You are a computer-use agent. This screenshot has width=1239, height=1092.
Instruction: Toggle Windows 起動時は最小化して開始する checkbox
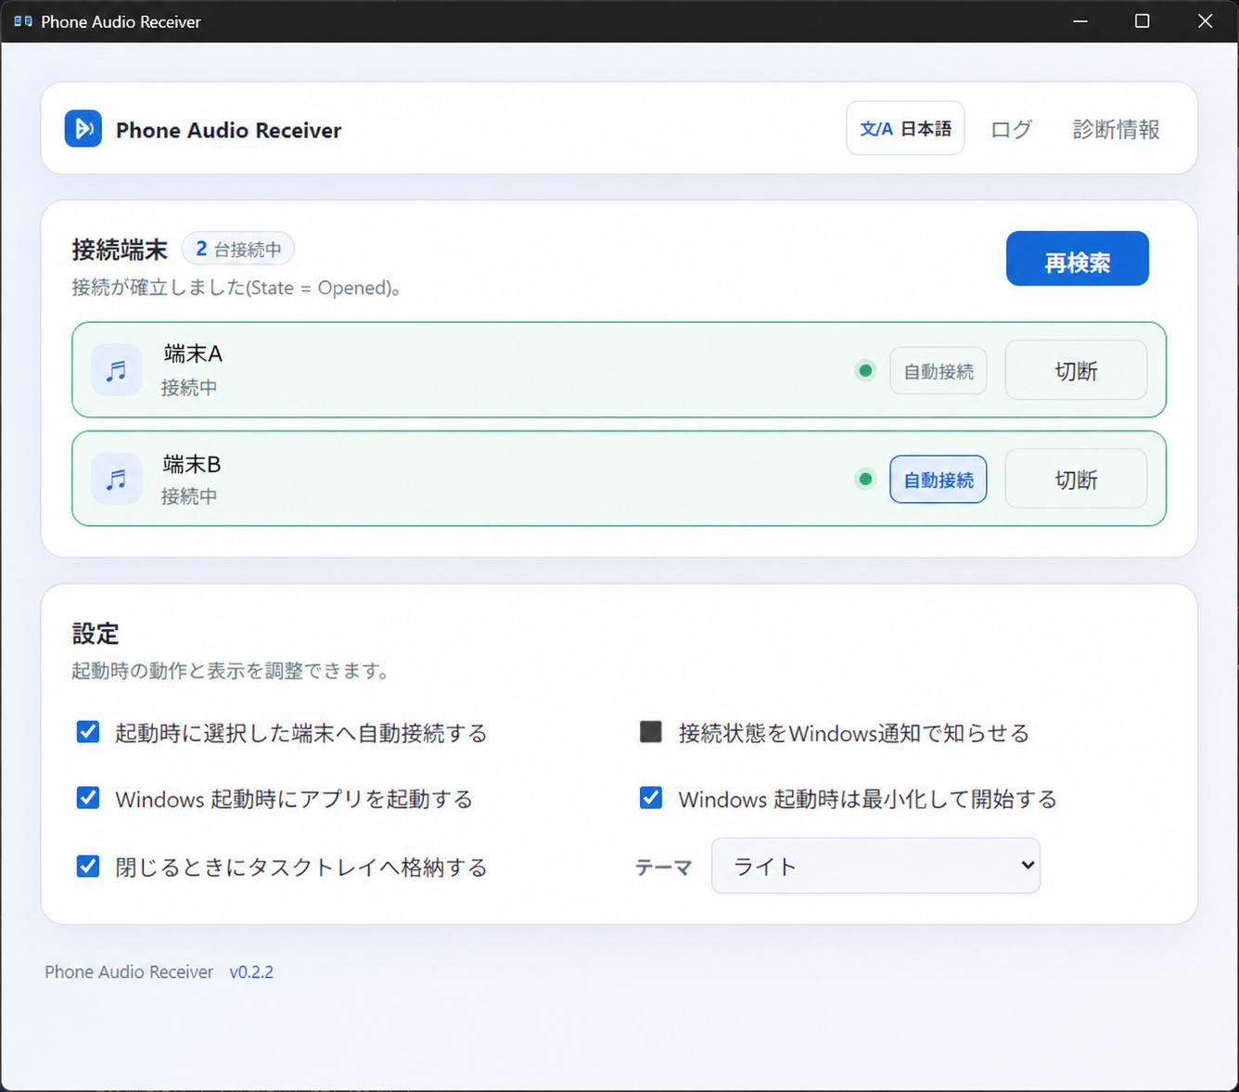click(x=651, y=798)
